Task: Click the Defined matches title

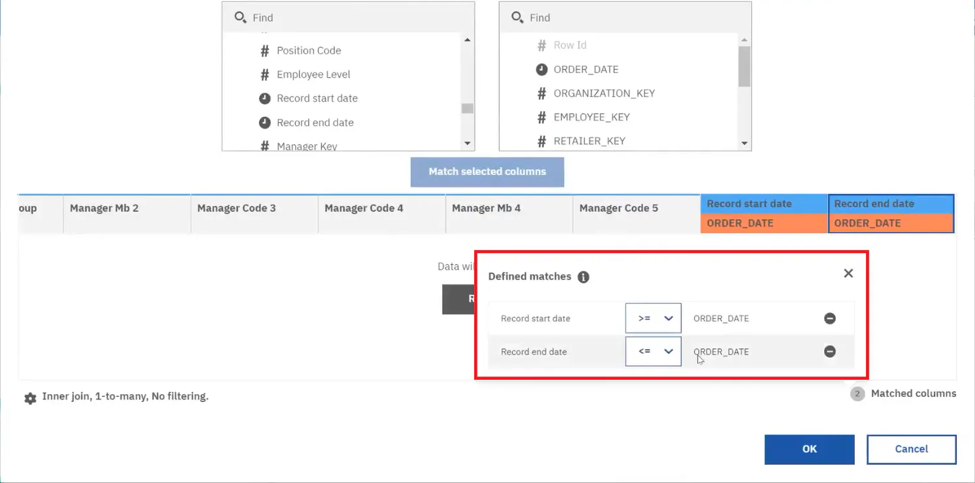Action: 530,277
